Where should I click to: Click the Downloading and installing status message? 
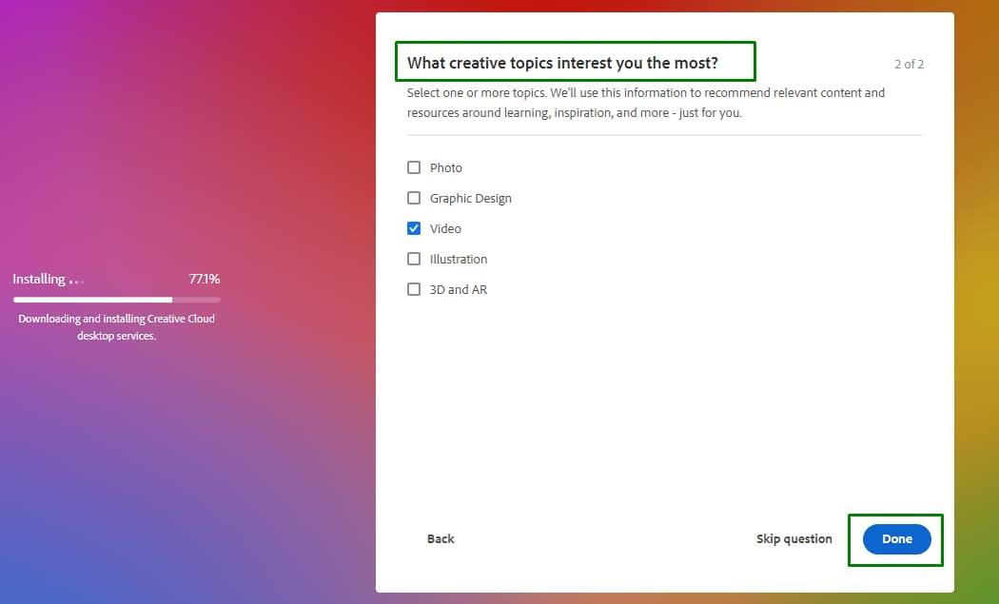[116, 327]
